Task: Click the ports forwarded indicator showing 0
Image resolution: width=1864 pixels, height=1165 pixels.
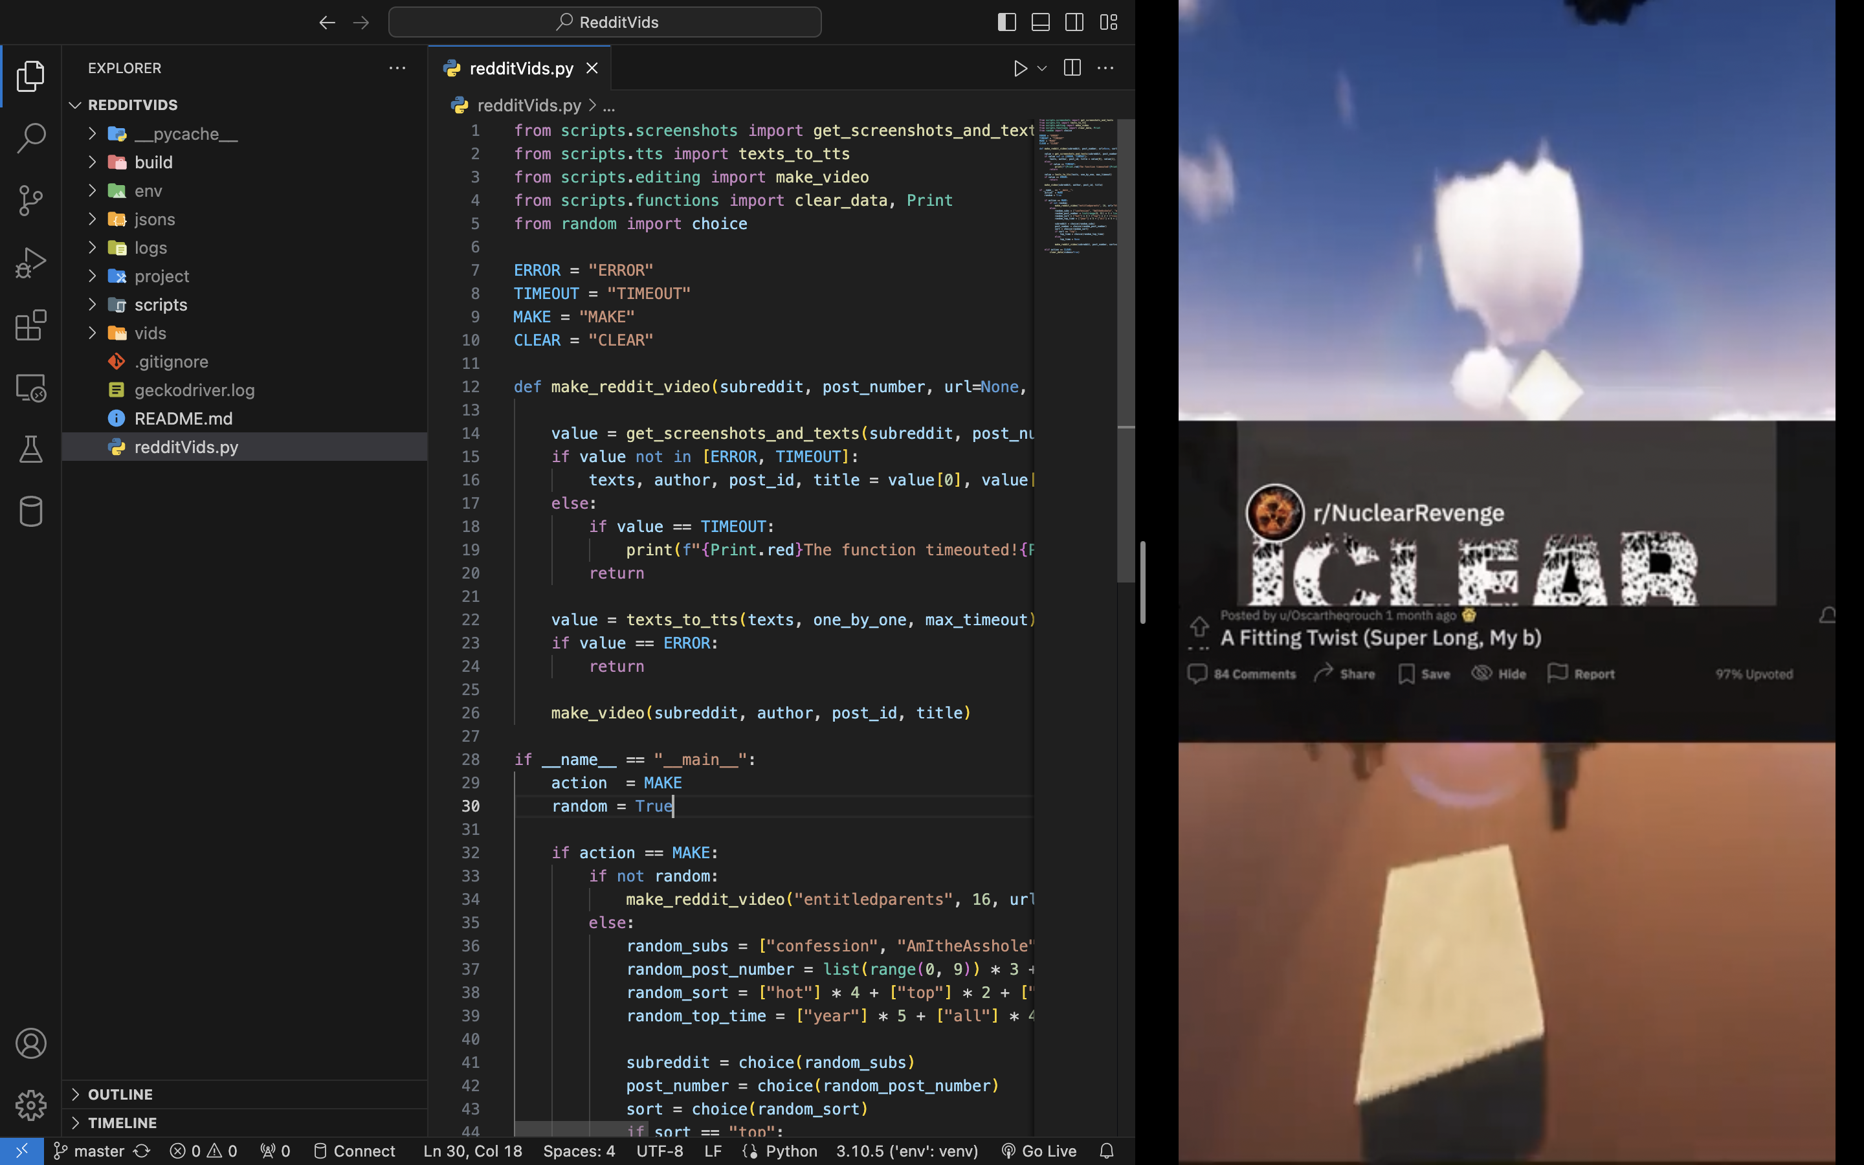Action: click(x=275, y=1150)
